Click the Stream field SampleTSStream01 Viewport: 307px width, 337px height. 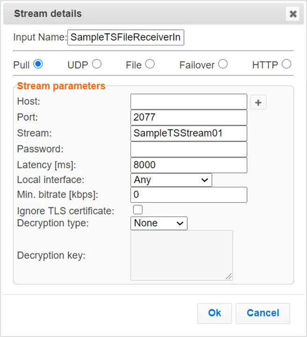pyautogui.click(x=189, y=133)
